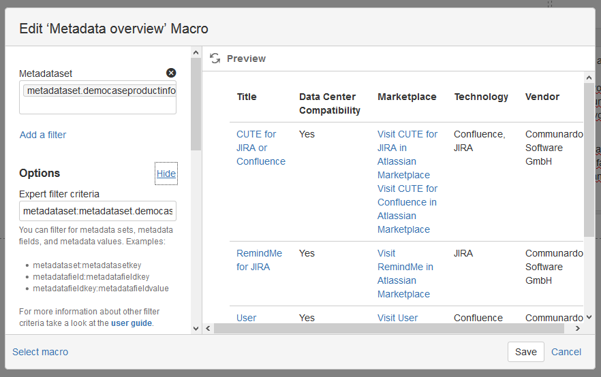Open the Visit User marketplace link
The height and width of the screenshot is (377, 601).
397,318
